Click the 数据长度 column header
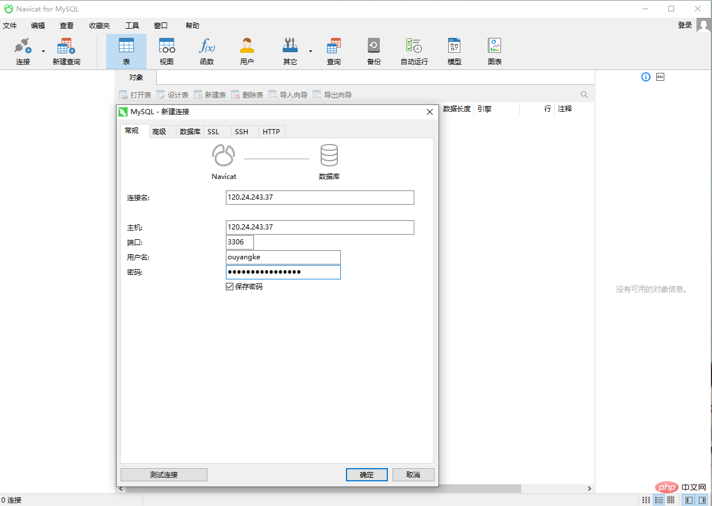The width and height of the screenshot is (712, 506). (457, 108)
